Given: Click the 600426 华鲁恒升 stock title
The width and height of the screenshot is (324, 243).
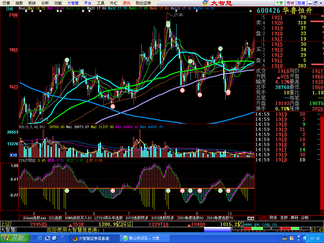Looking at the screenshot, I should [285, 10].
